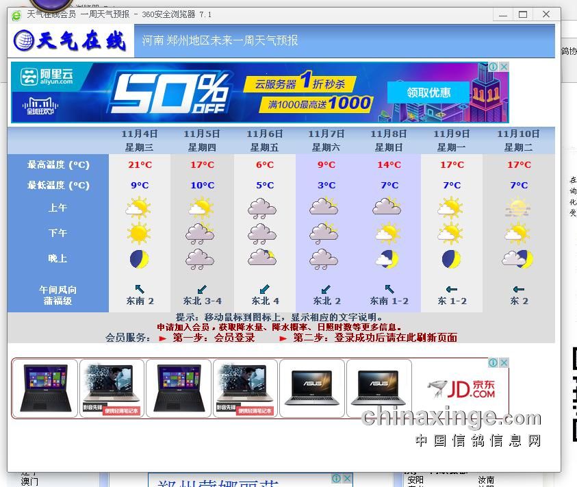This screenshot has height=487, width=577.
Task: Open the 第一步：会员登录 link
Action: [214, 338]
